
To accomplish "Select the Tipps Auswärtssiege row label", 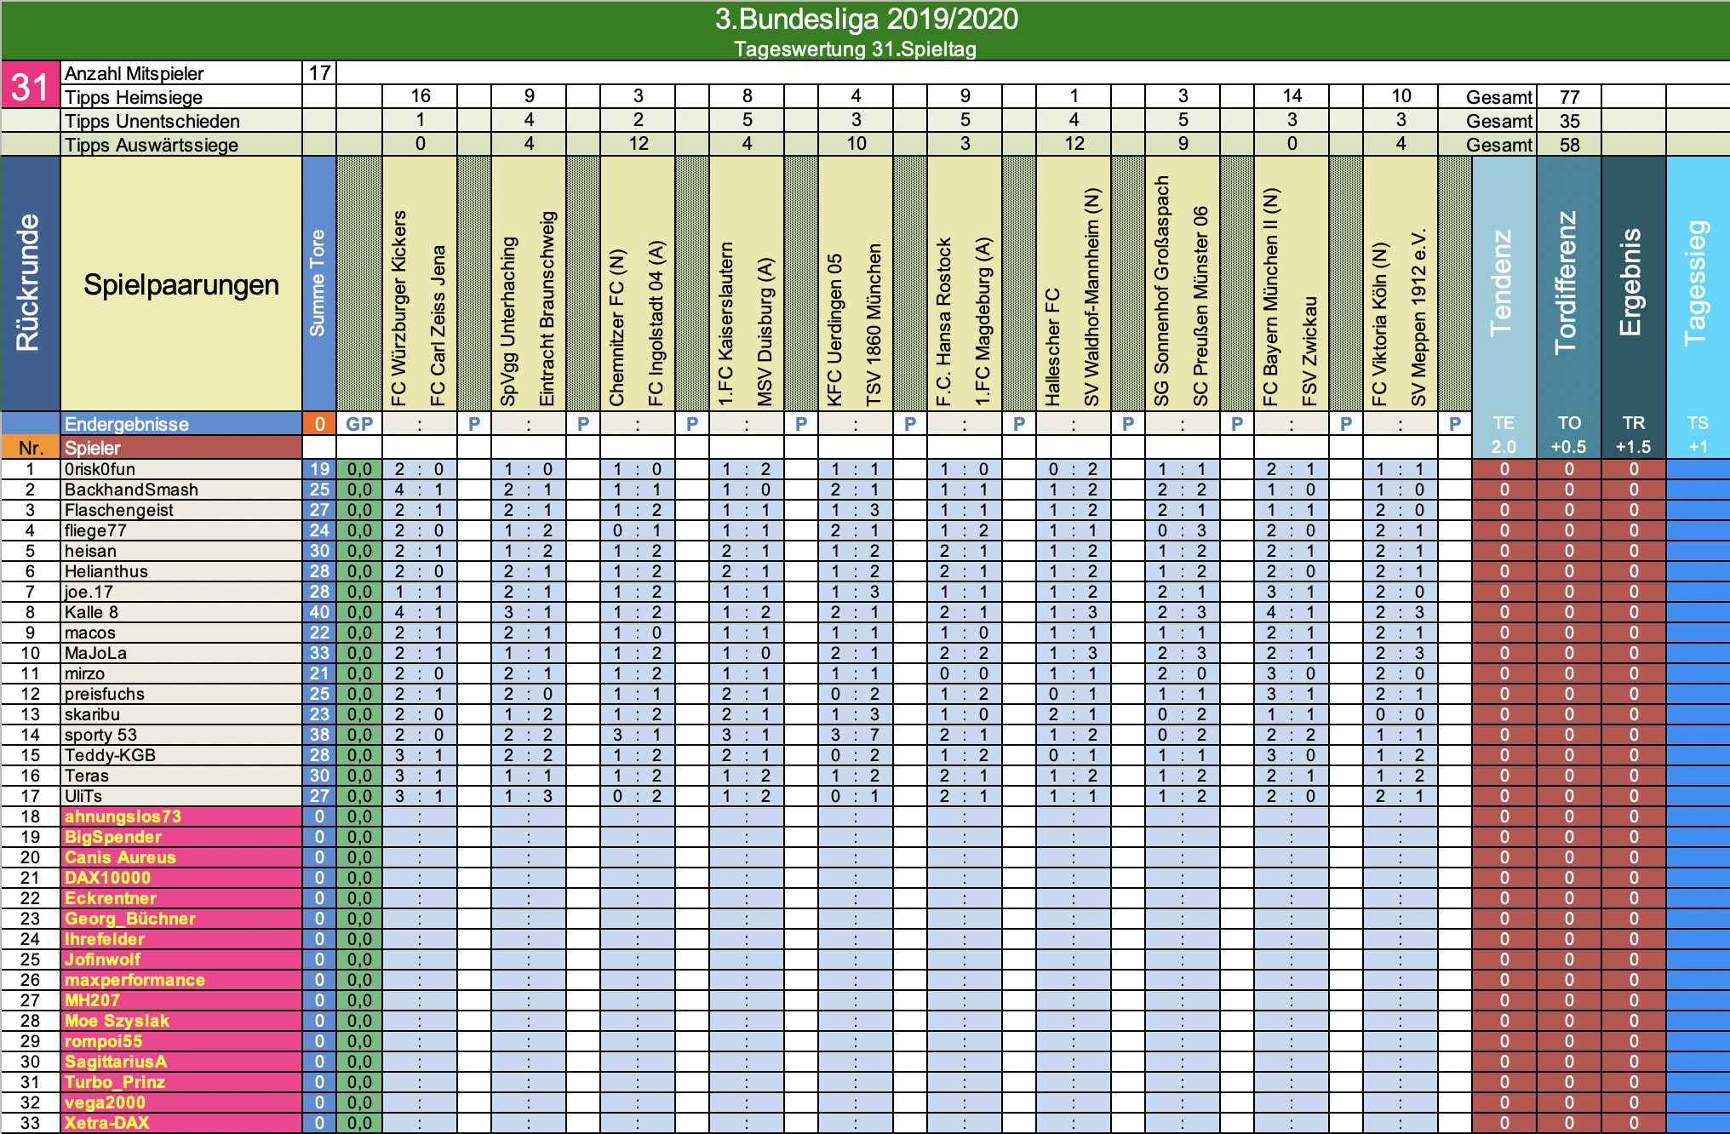I will click(152, 145).
